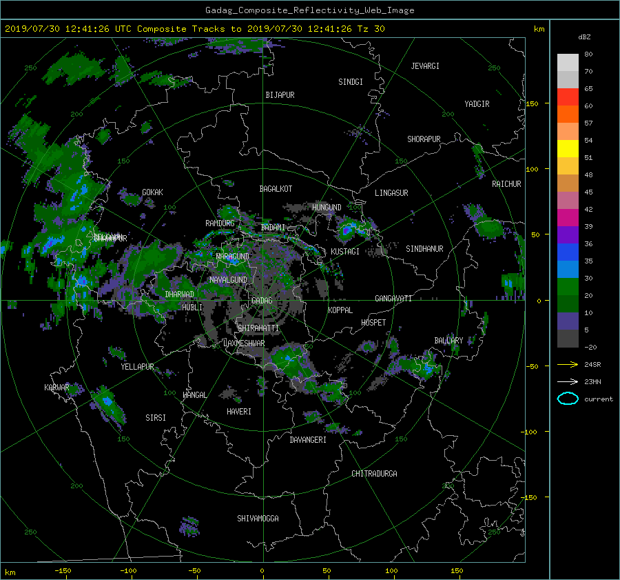The image size is (620, 580).
Task: Click the SIRSI city label
Action: [156, 418]
